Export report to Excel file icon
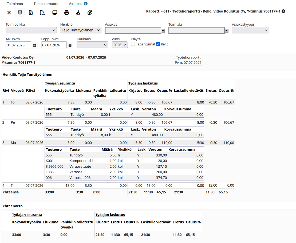The image size is (296, 243). click(x=31, y=13)
